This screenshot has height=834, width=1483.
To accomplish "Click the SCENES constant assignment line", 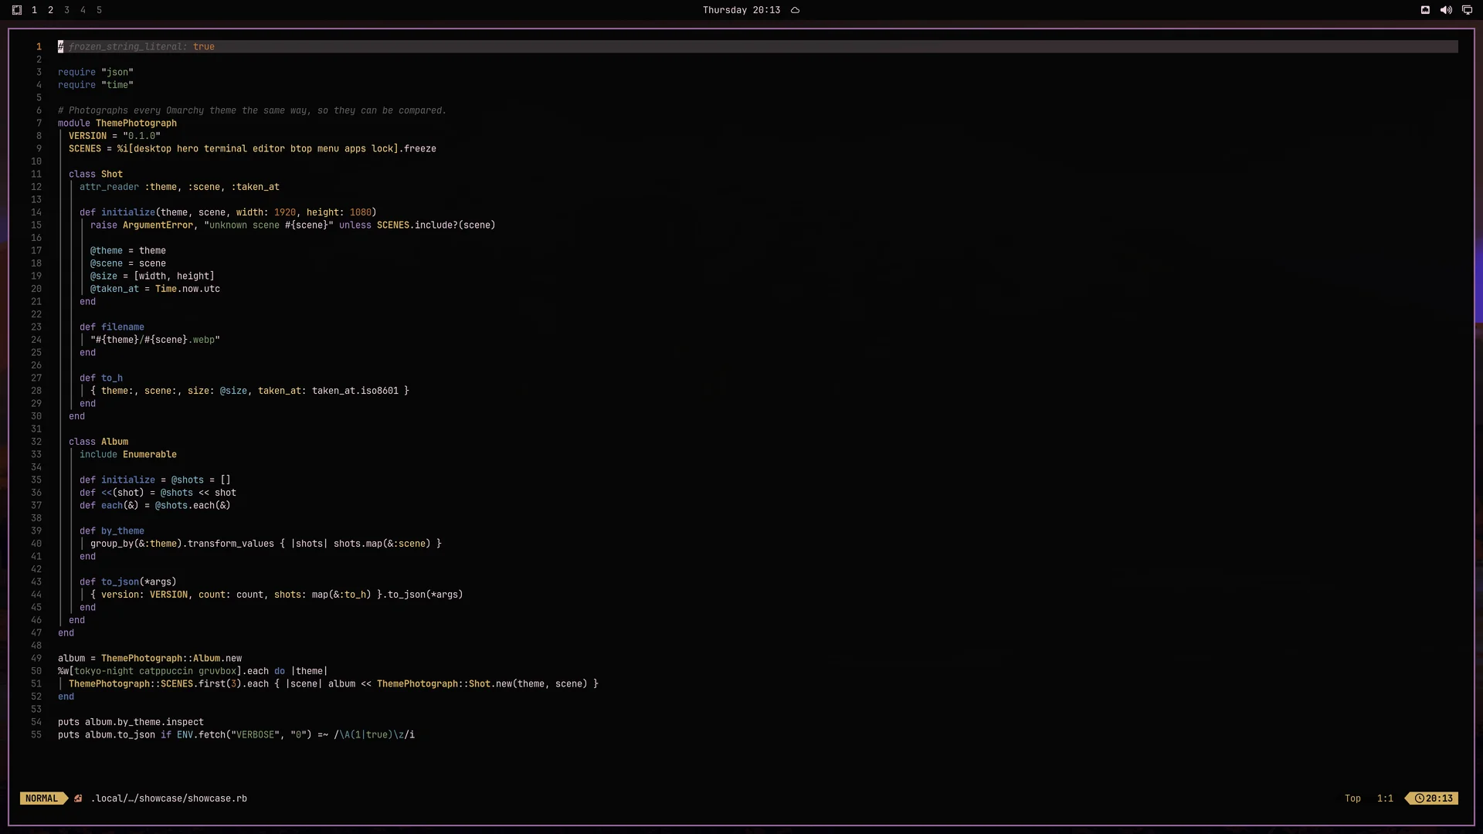I will 253,148.
